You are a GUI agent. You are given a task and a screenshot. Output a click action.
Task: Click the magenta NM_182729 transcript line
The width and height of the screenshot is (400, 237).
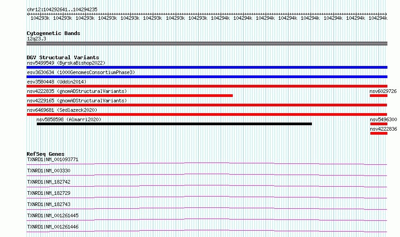207,197
